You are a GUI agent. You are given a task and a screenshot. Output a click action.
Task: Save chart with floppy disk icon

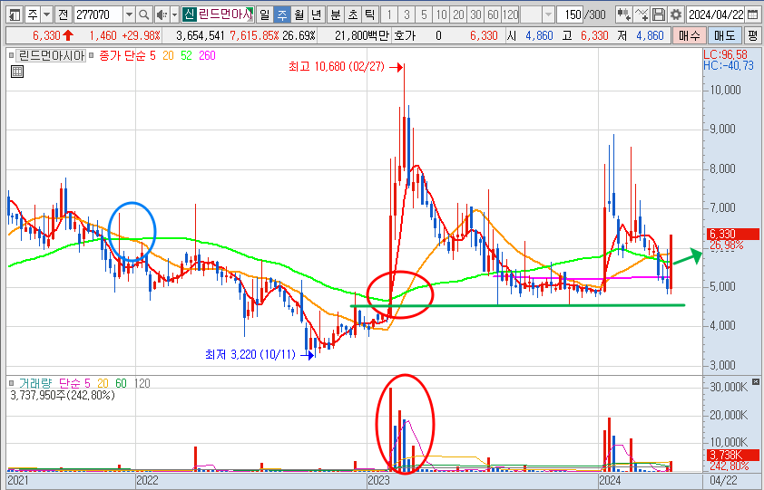click(659, 14)
